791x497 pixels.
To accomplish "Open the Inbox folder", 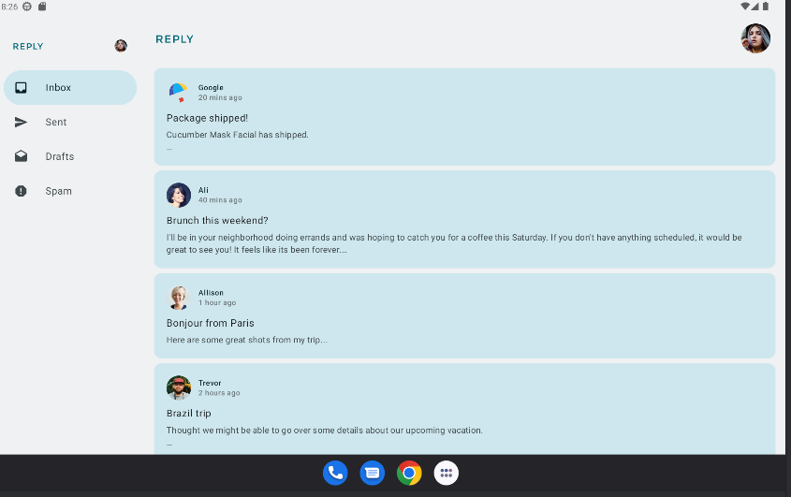I will pos(70,87).
